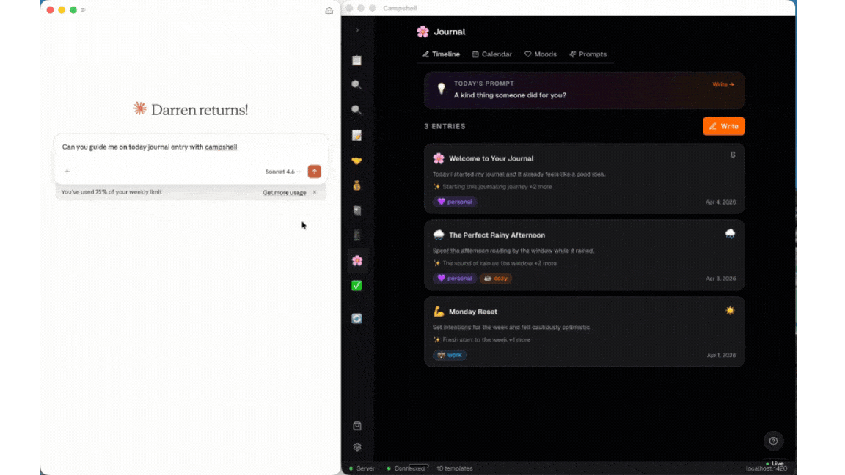The width and height of the screenshot is (845, 475).
Task: Toggle the Claude sidebar icon near traffic lights
Action: (x=84, y=10)
